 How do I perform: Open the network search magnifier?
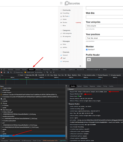point(11,72)
